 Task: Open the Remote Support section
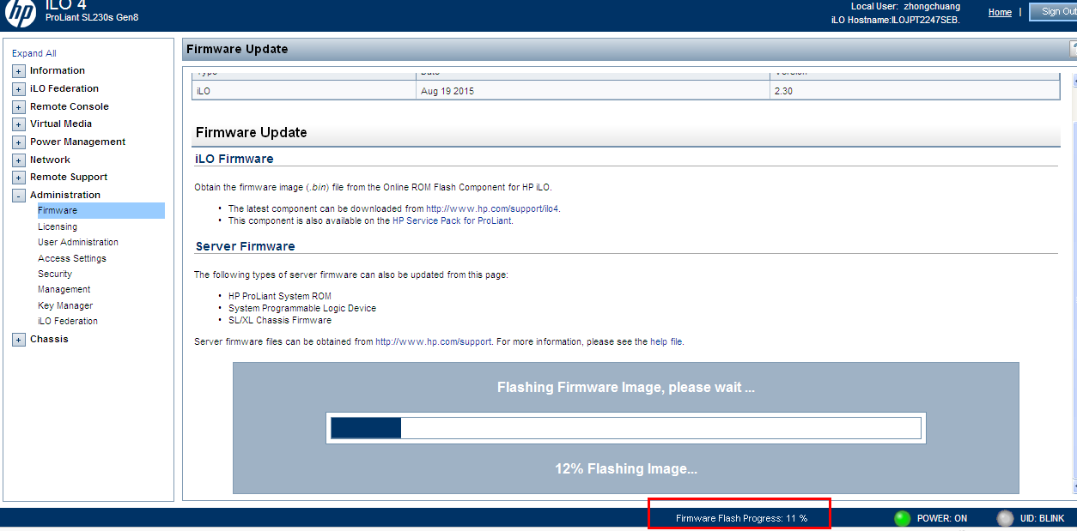pyautogui.click(x=69, y=177)
